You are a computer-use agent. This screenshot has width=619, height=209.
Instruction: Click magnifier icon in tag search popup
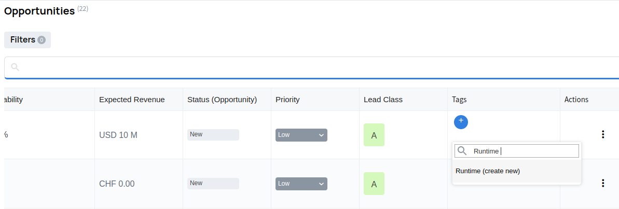[462, 151]
